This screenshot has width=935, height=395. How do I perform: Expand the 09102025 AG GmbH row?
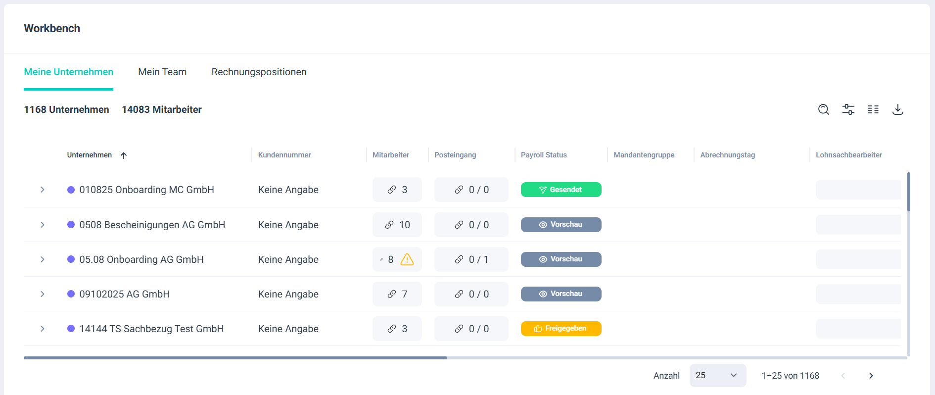[x=43, y=294]
